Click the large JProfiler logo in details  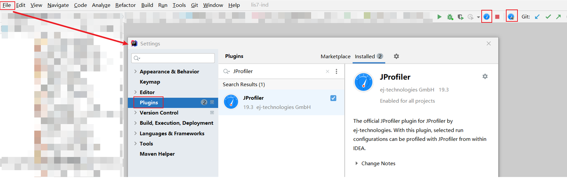click(x=363, y=82)
